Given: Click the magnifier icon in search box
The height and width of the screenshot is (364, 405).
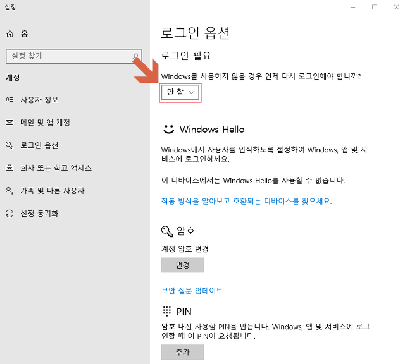Looking at the screenshot, I should [x=135, y=56].
